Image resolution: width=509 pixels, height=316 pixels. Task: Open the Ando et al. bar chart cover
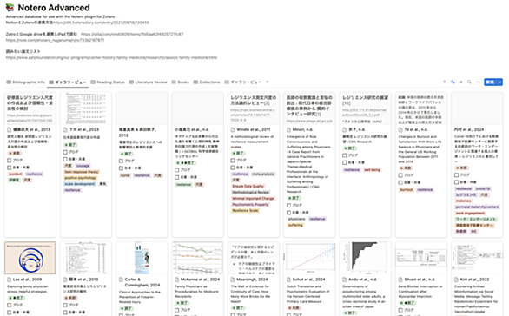tap(366, 258)
